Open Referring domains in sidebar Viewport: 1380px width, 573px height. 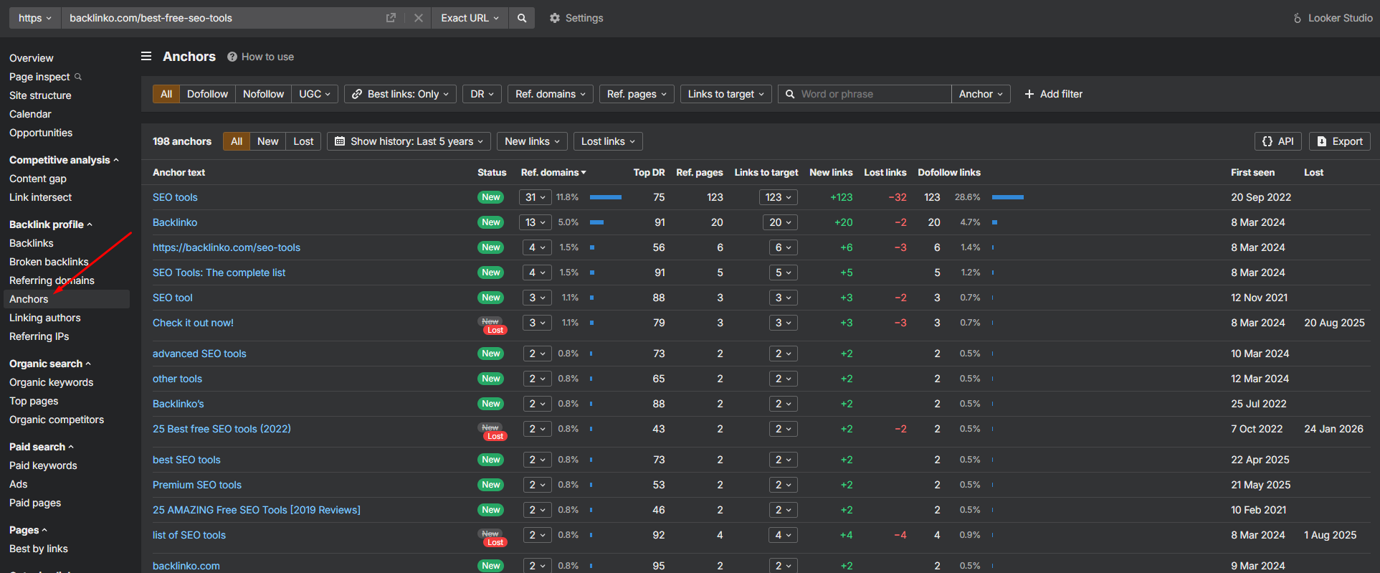pos(52,280)
